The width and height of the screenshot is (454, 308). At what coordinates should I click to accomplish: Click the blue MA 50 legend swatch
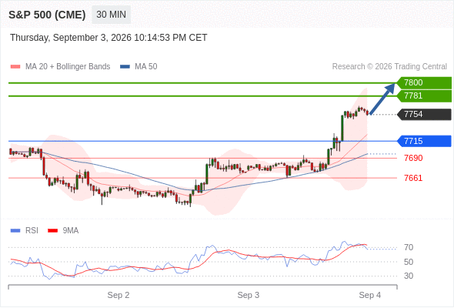click(125, 67)
